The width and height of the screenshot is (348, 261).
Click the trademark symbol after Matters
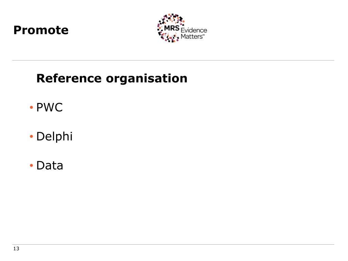pos(204,35)
